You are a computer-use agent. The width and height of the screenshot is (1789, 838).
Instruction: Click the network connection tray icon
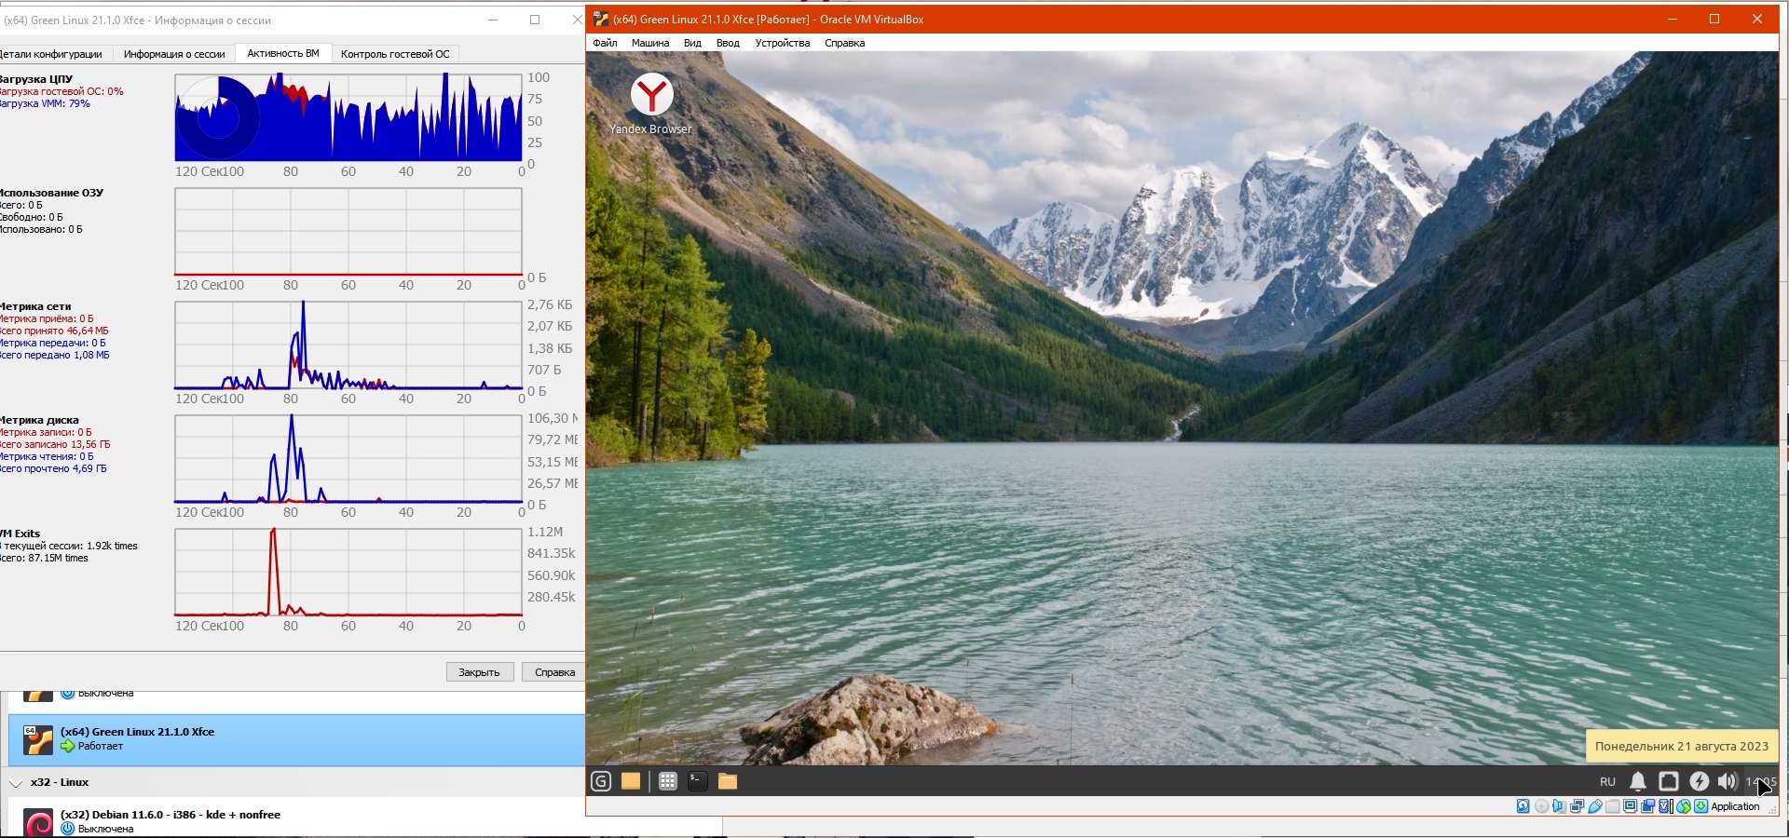pyautogui.click(x=1669, y=781)
